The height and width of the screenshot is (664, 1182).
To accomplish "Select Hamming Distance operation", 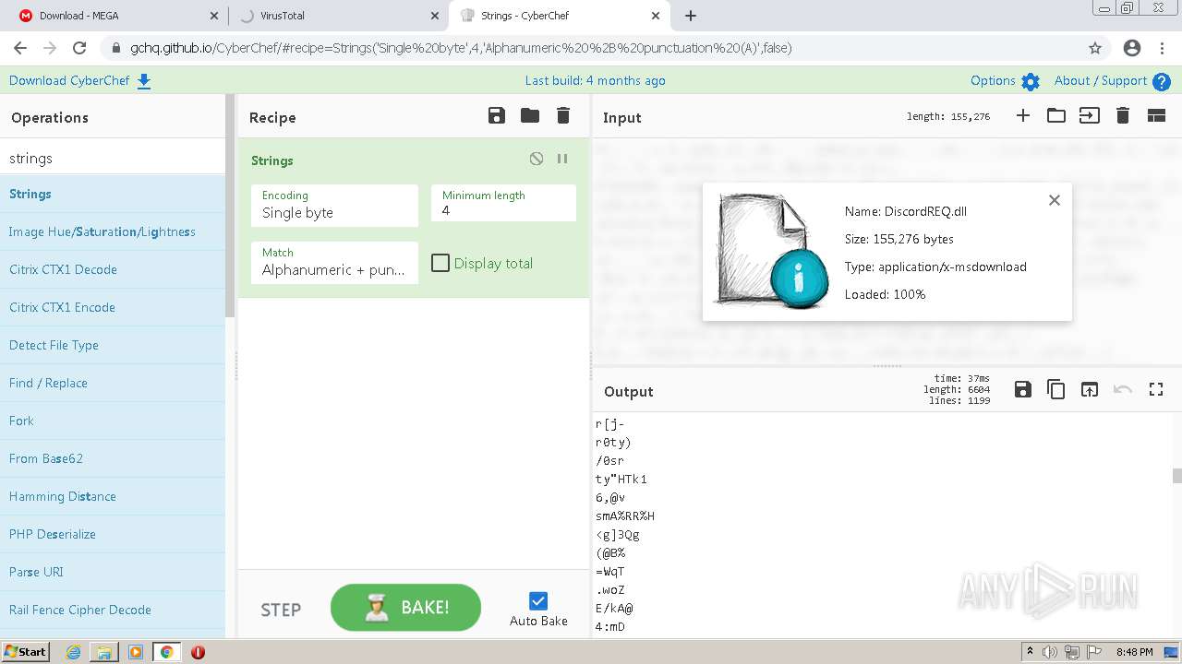I will [113, 496].
